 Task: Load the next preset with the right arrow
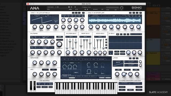click(x=87, y=9)
